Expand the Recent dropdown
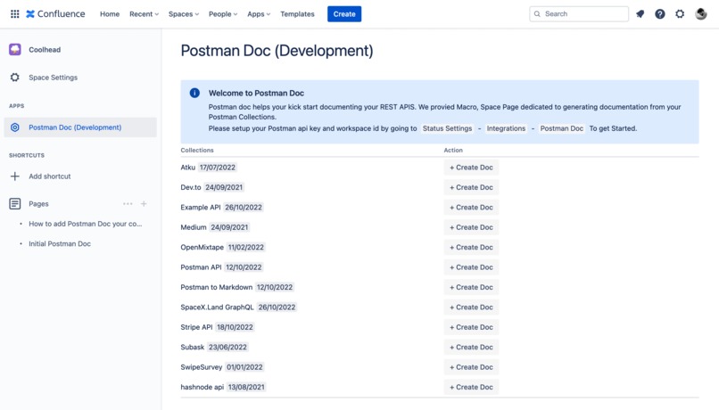This screenshot has width=719, height=410. (x=144, y=13)
